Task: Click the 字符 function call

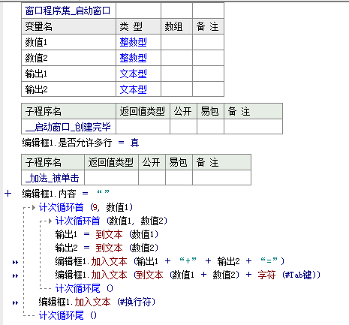Action: 266,275
